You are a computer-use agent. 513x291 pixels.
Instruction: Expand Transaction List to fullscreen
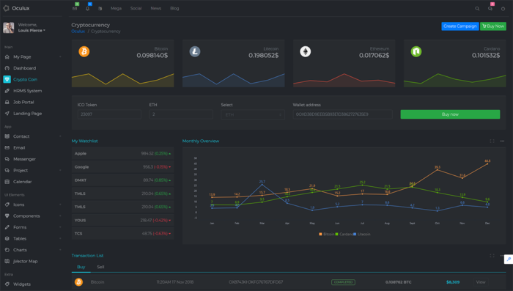coord(492,256)
